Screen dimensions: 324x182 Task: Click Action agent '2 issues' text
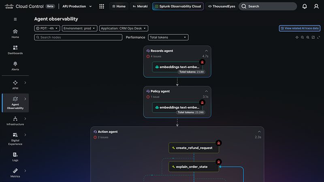tap(103, 137)
